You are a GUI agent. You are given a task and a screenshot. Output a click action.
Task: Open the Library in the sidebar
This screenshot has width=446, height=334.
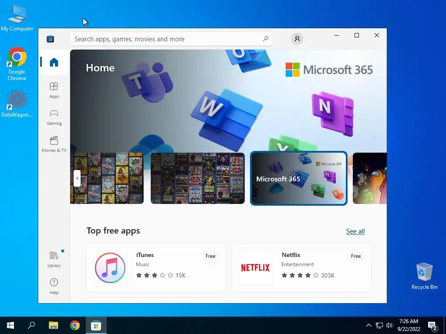click(x=54, y=259)
